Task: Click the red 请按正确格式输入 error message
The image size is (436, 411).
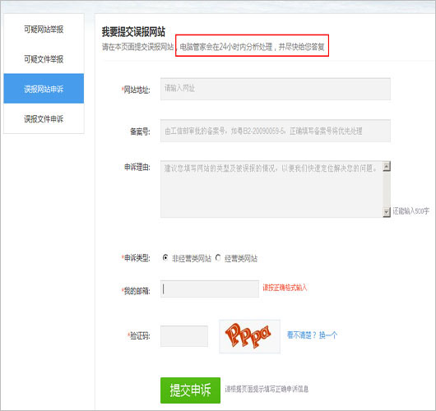Action: [285, 288]
